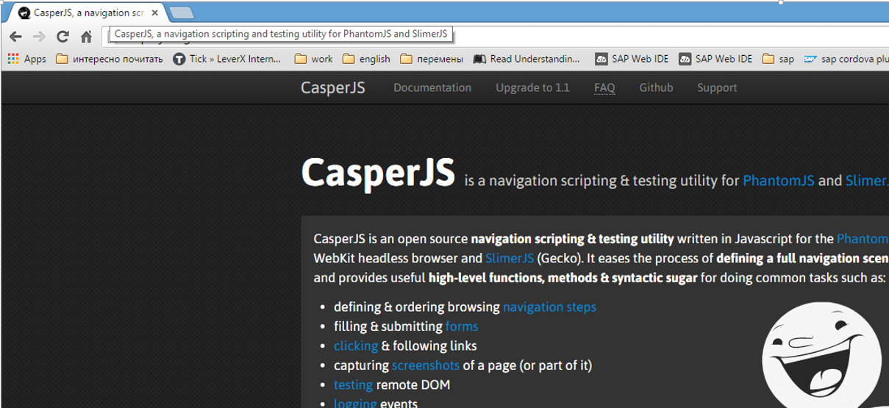This screenshot has width=889, height=408.
Task: Go back using browser back arrow
Action: (x=15, y=37)
